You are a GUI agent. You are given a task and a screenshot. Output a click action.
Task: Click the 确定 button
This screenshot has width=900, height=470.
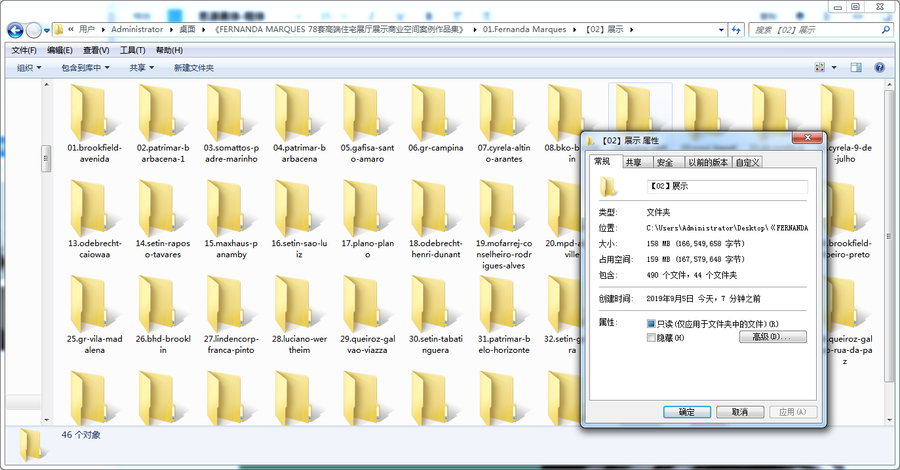(x=687, y=412)
